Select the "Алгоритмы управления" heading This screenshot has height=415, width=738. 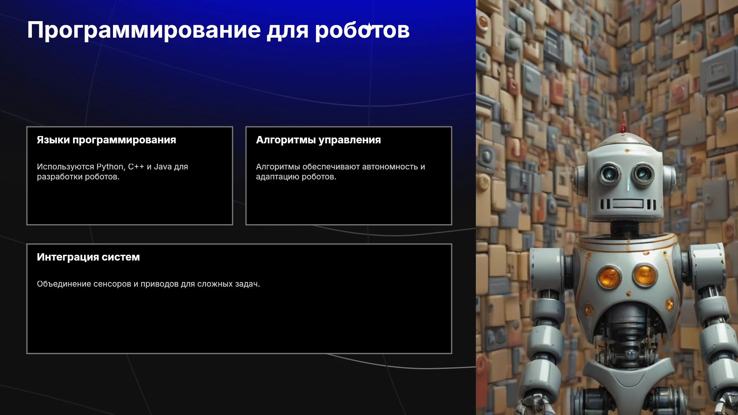point(318,140)
